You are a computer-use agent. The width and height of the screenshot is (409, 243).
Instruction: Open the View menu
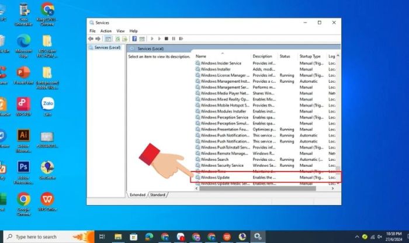click(x=120, y=31)
